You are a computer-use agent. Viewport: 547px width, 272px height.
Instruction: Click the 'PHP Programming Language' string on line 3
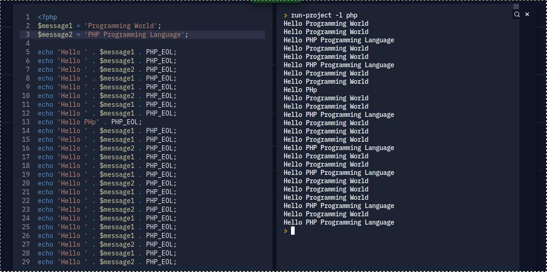(x=136, y=35)
